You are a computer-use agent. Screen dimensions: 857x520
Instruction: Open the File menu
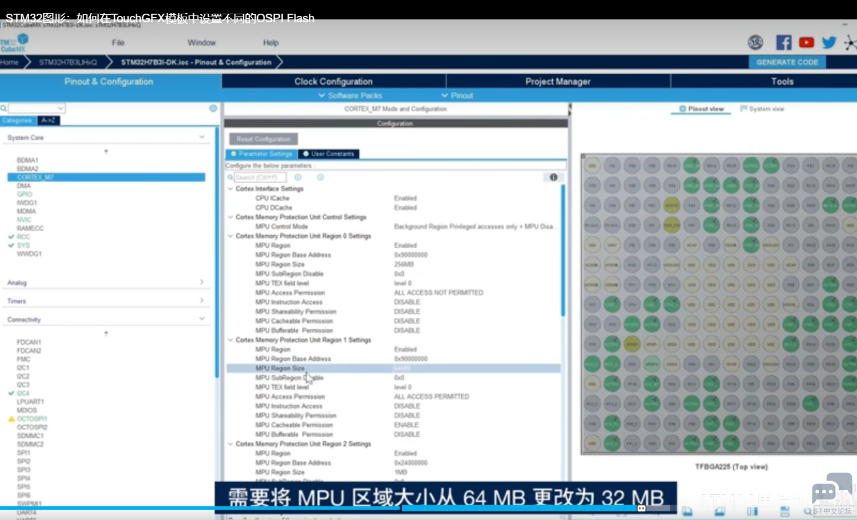(x=118, y=43)
